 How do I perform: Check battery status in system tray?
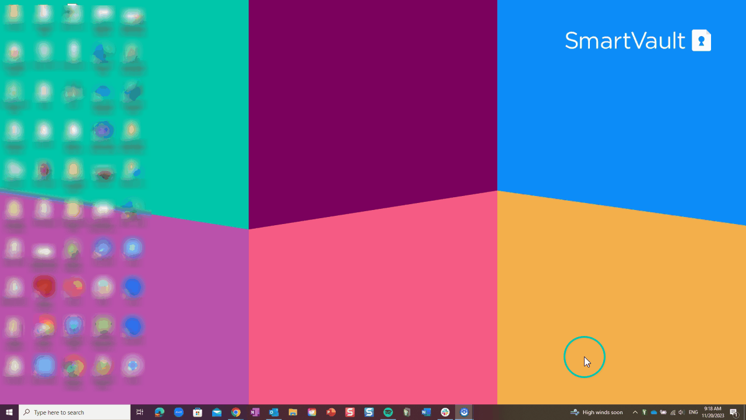coord(663,412)
